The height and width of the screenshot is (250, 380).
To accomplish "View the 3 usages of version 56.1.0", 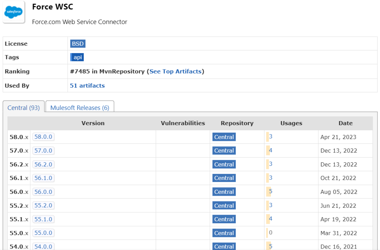I will click(x=271, y=178).
